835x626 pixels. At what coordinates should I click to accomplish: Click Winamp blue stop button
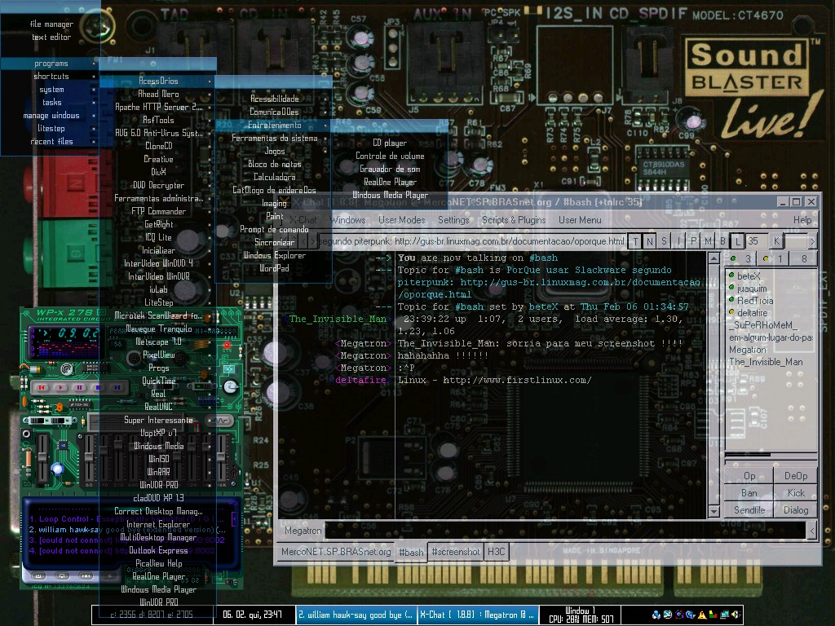coord(98,387)
